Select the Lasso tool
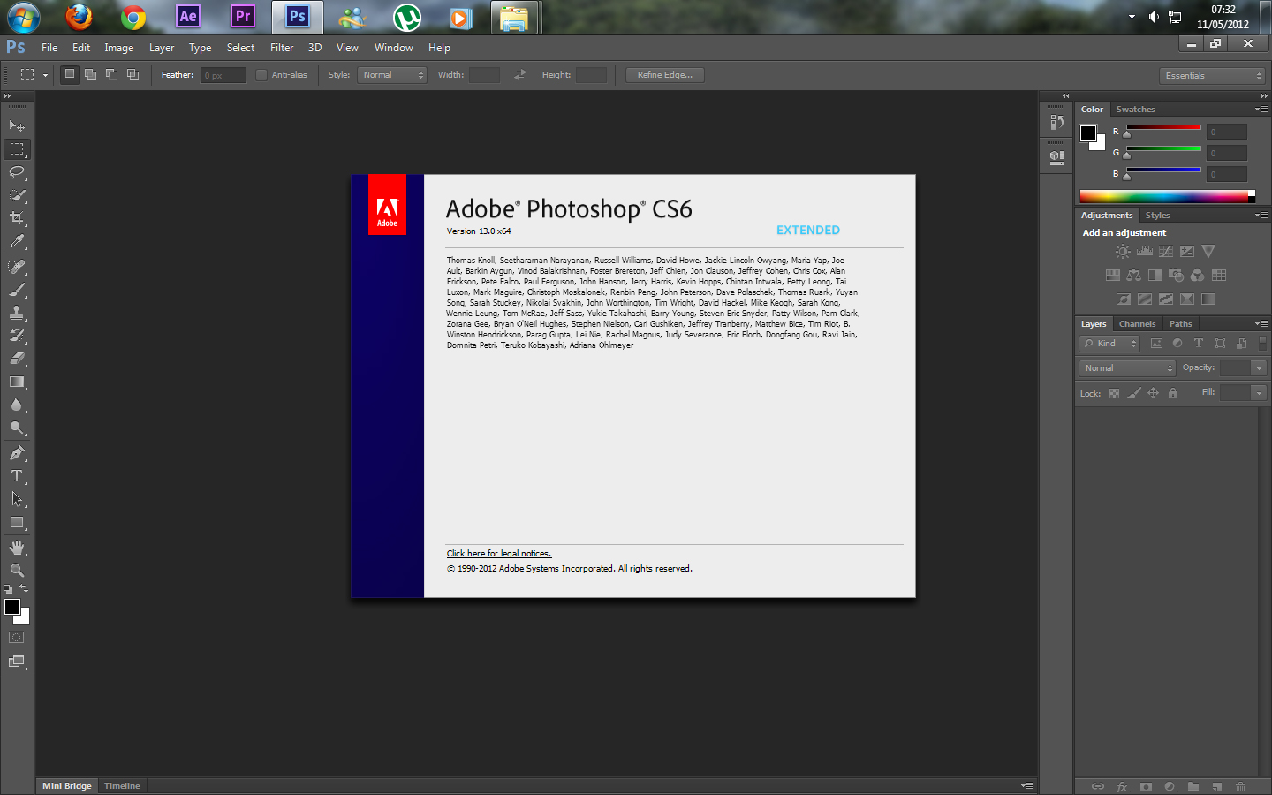The image size is (1272, 795). (17, 172)
